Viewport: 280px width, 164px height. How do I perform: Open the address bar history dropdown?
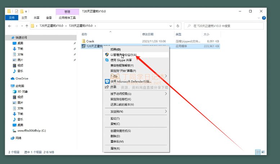coord(171,26)
